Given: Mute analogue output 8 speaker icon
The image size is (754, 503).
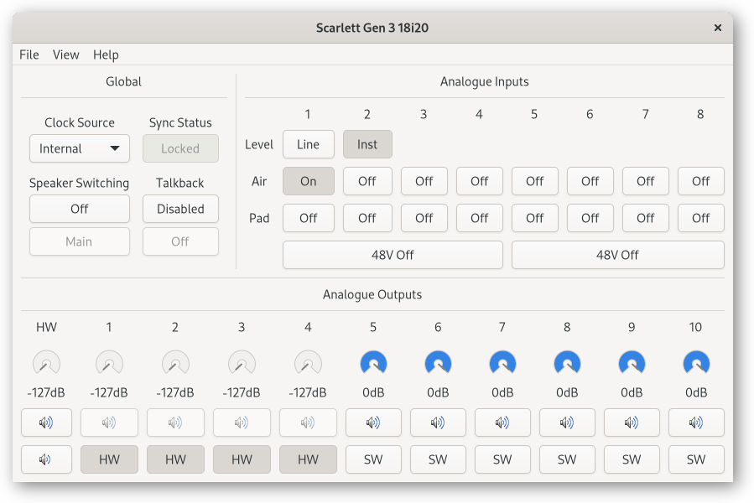Looking at the screenshot, I should [x=567, y=423].
